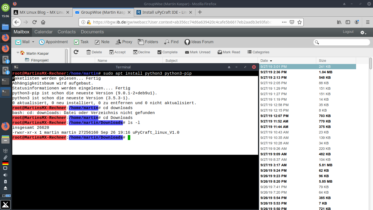The image size is (373, 210).
Task: Open page actions ellipsis menu
Action: 284,22
